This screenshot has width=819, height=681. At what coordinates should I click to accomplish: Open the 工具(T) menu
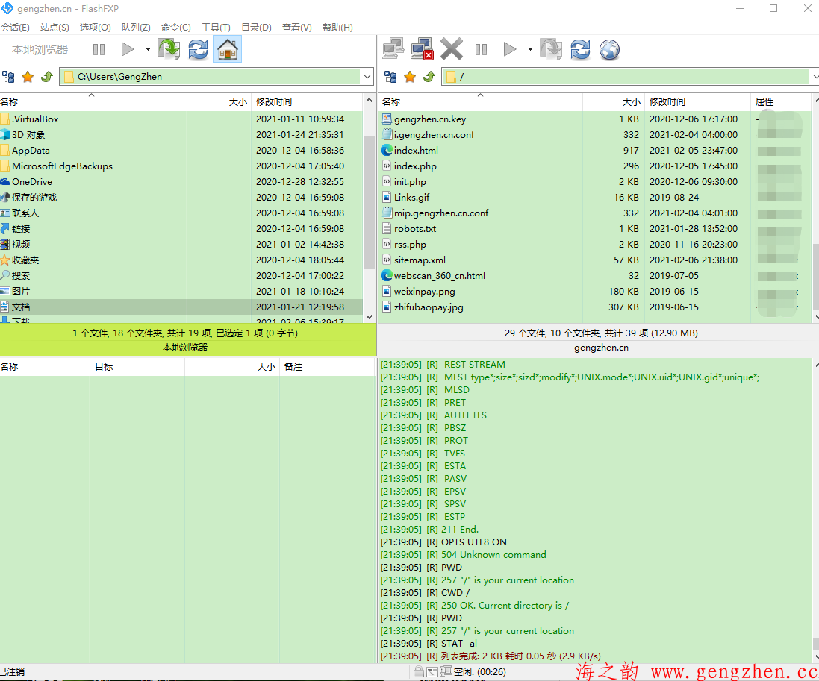pos(216,28)
